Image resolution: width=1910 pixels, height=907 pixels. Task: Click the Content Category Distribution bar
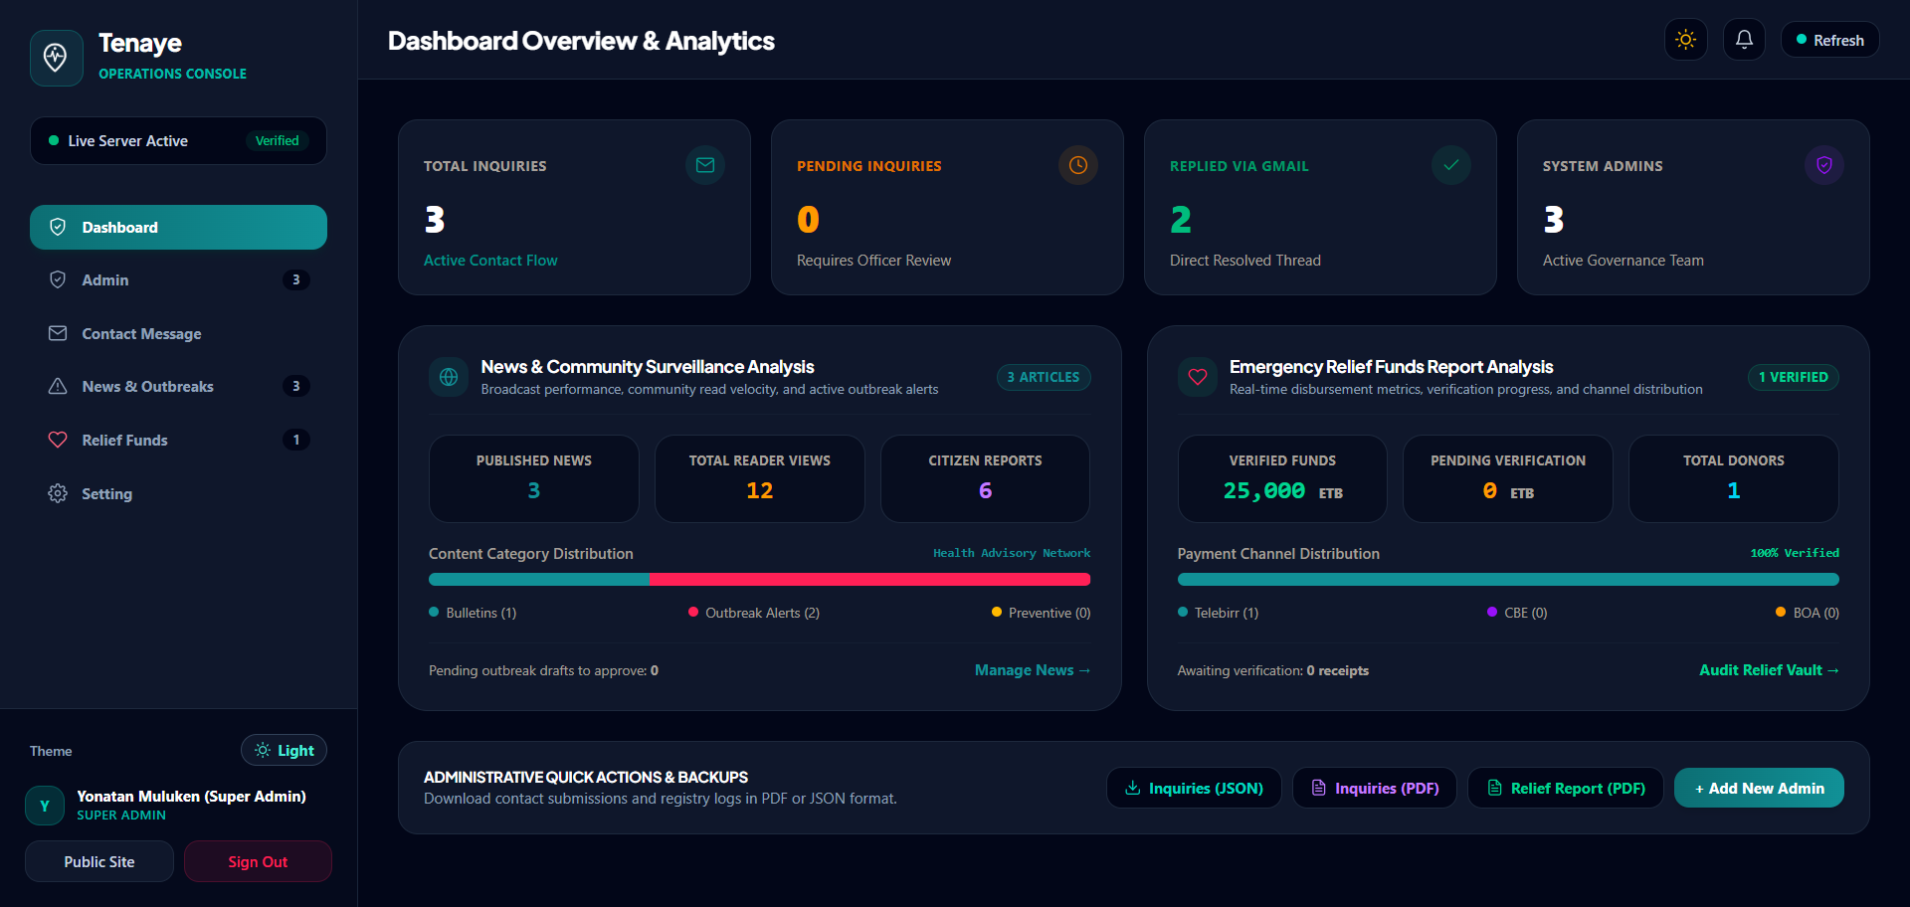coord(760,579)
